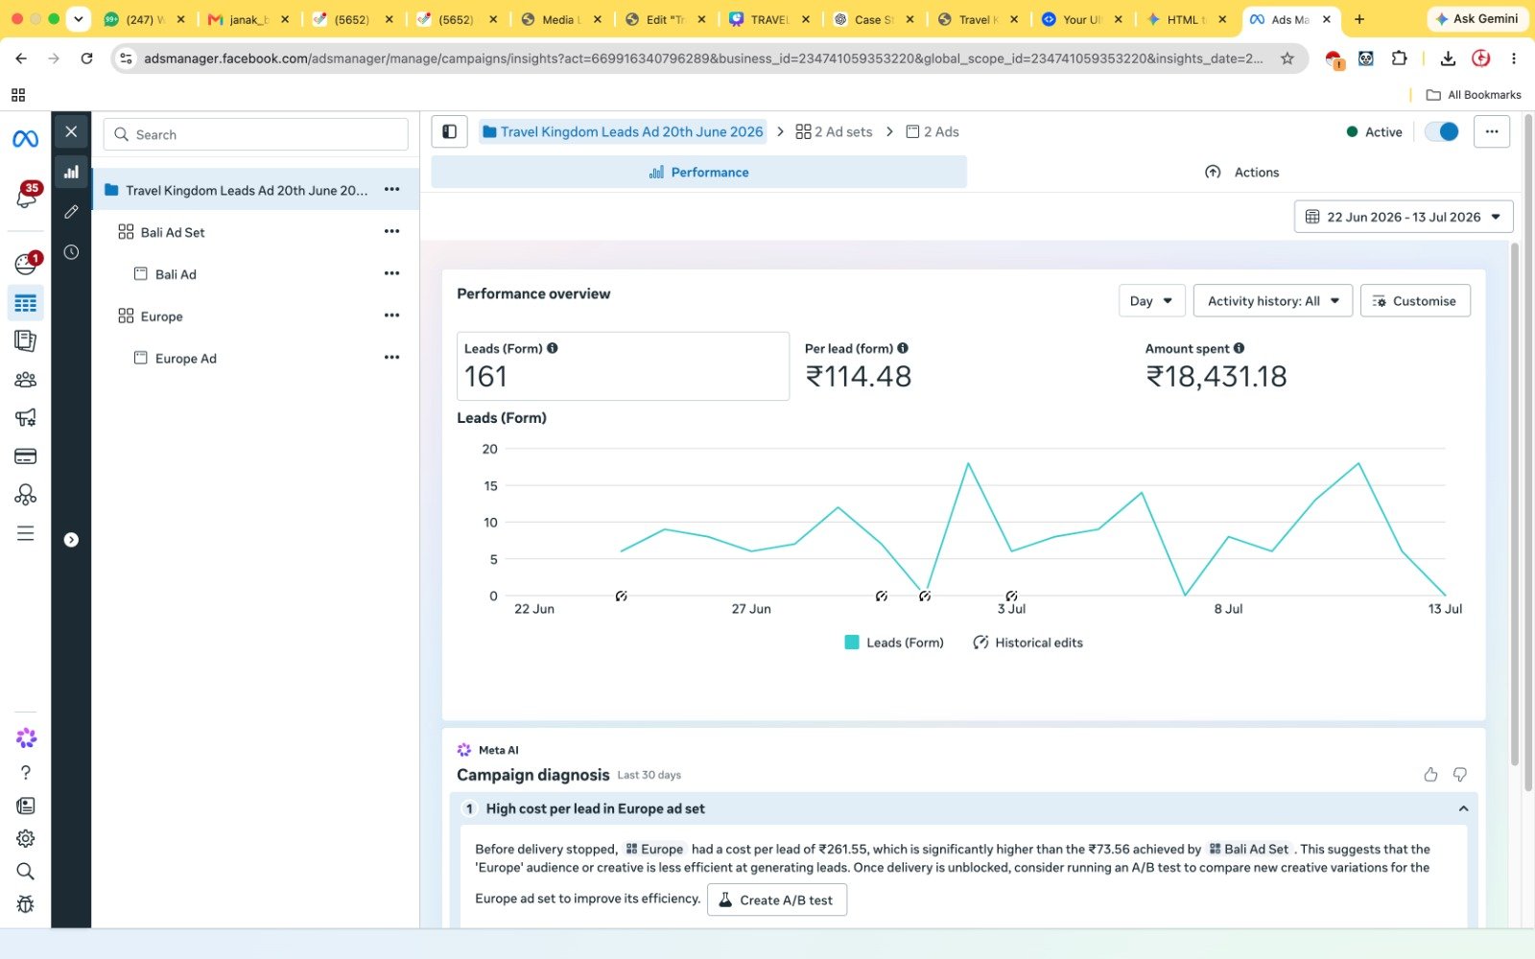Click Travel Kingdom Leads Ad breadcrumb

pos(624,131)
